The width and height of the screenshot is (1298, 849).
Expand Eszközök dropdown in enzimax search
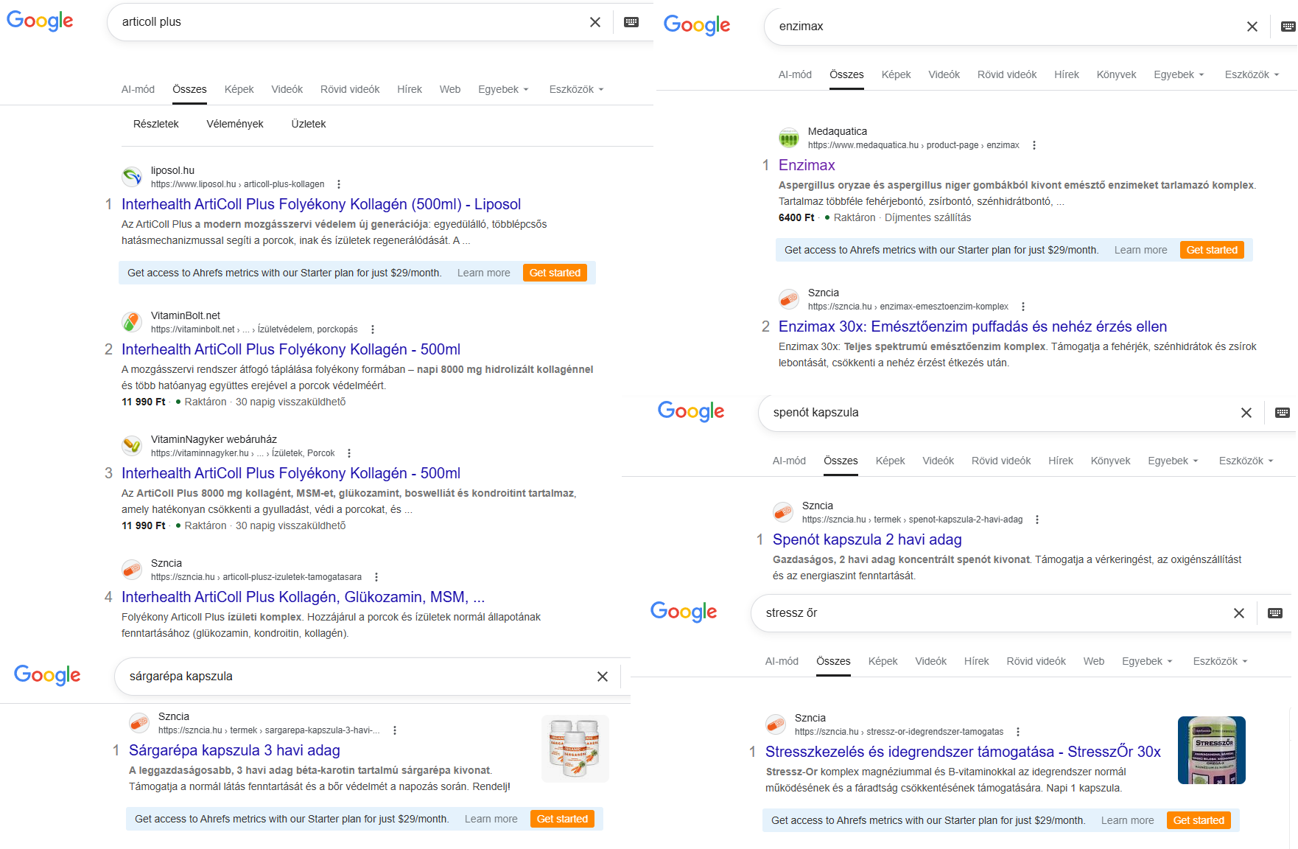pyautogui.click(x=1252, y=74)
